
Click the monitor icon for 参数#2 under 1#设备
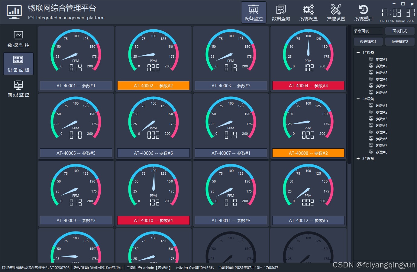(371, 66)
